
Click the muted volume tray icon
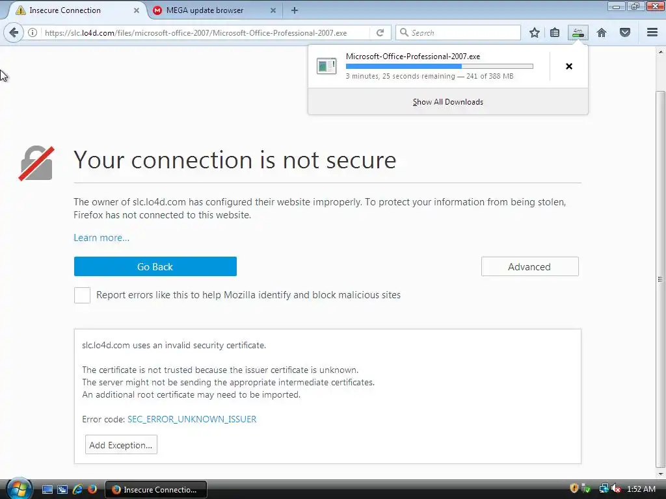pyautogui.click(x=616, y=489)
